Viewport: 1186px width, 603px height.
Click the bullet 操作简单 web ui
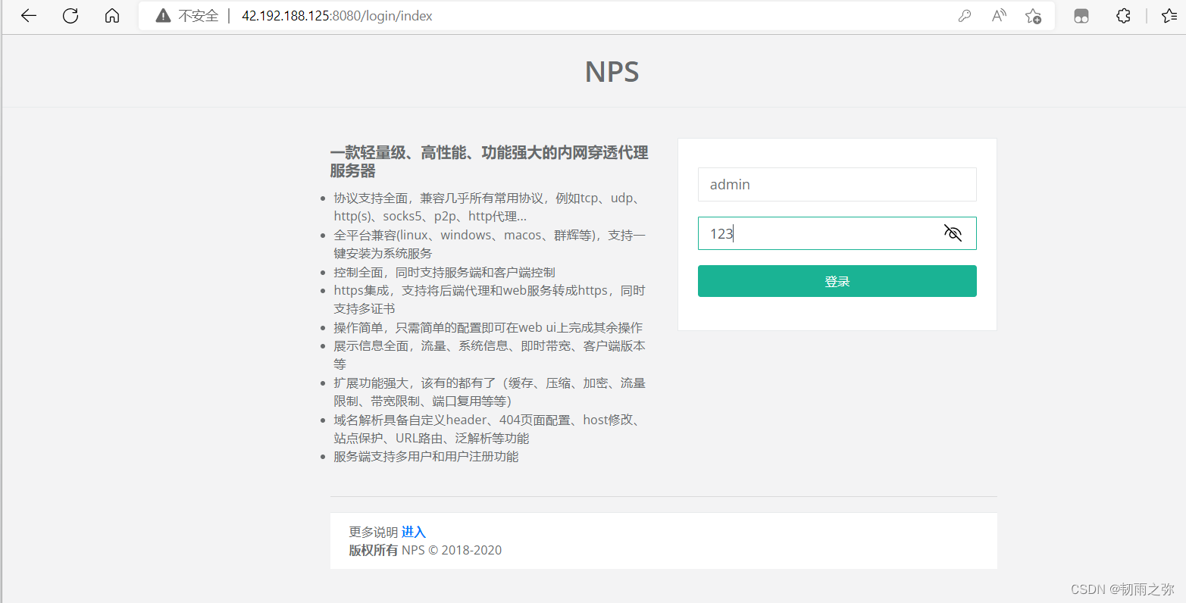point(488,327)
